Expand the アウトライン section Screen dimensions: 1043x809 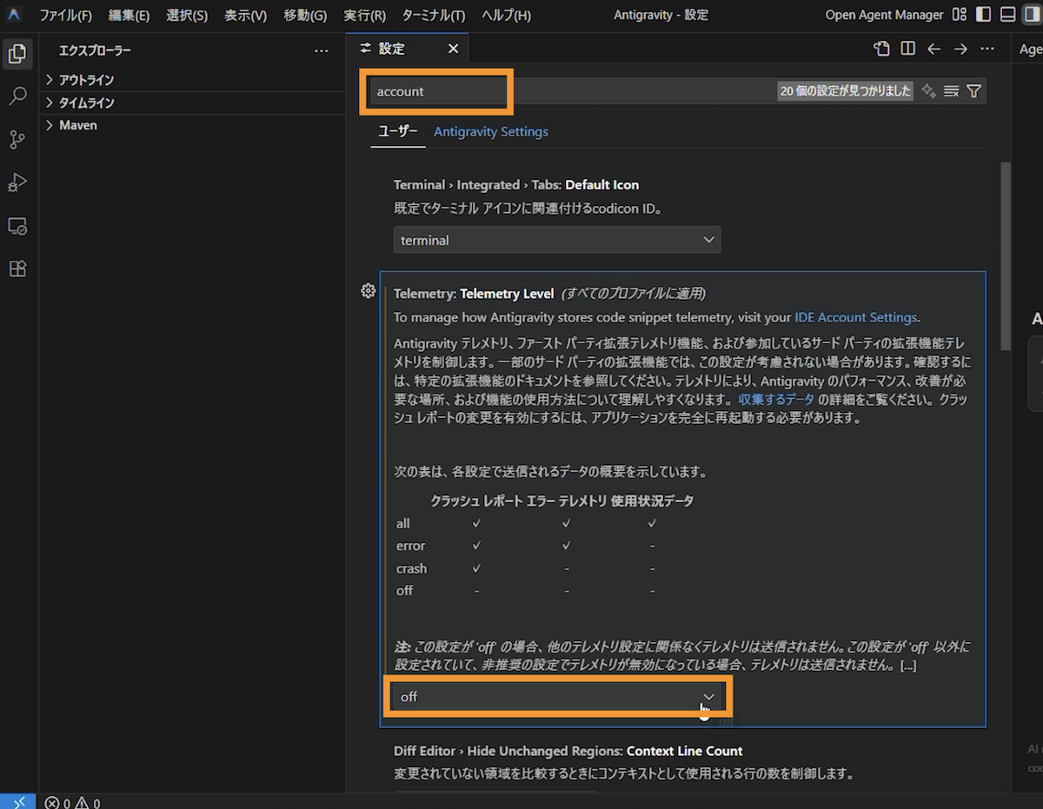86,80
